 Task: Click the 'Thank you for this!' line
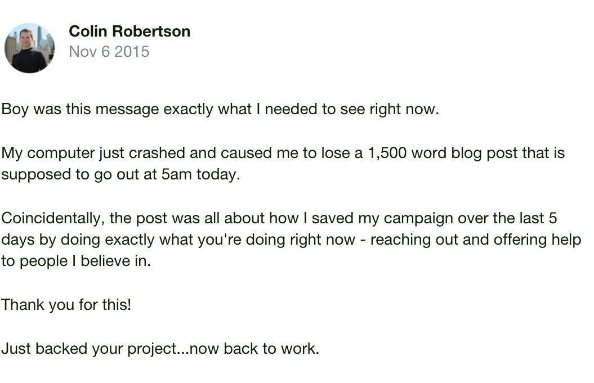tap(66, 305)
